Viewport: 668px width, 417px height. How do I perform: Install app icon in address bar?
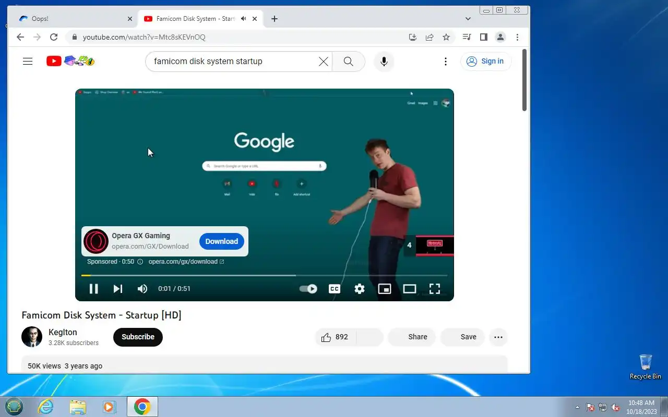[413, 37]
